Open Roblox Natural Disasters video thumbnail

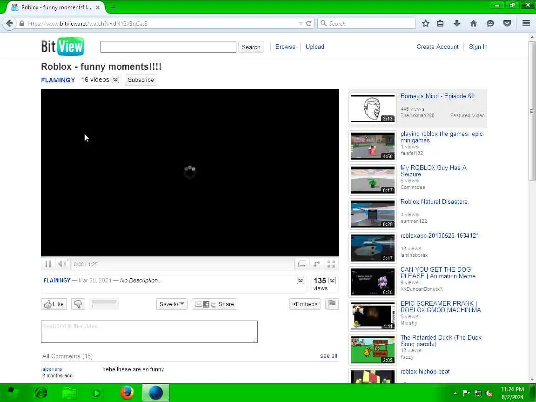373,214
